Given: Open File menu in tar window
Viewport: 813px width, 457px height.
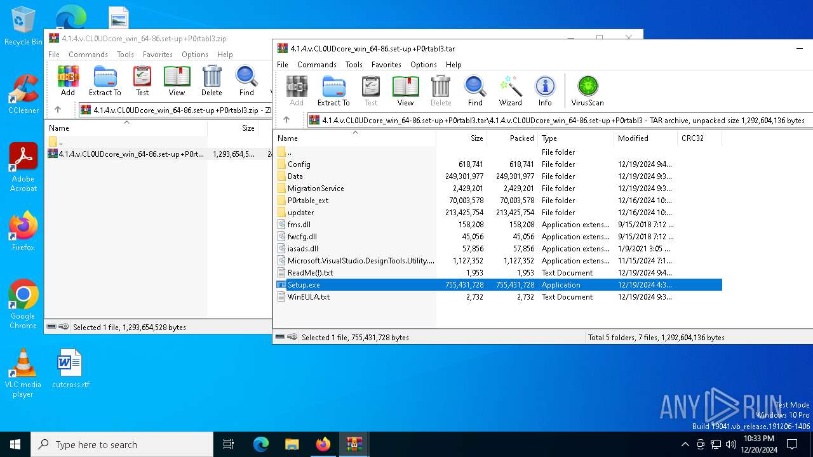Looking at the screenshot, I should coord(283,65).
